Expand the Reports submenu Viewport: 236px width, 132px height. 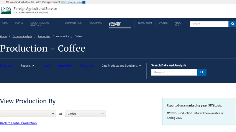click(27, 66)
